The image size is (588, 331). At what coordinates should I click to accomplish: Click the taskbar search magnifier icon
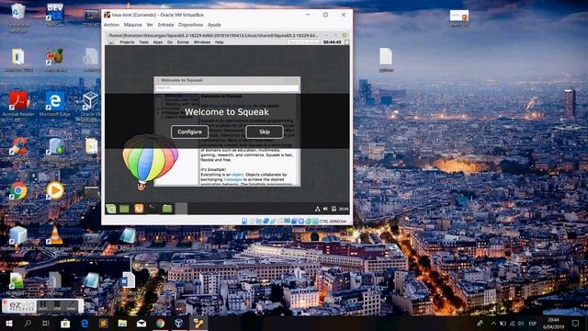[x=28, y=323]
